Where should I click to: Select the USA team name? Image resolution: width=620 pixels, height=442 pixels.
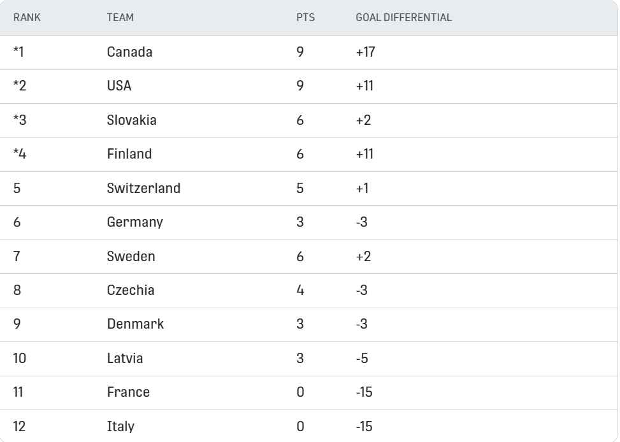click(x=119, y=86)
